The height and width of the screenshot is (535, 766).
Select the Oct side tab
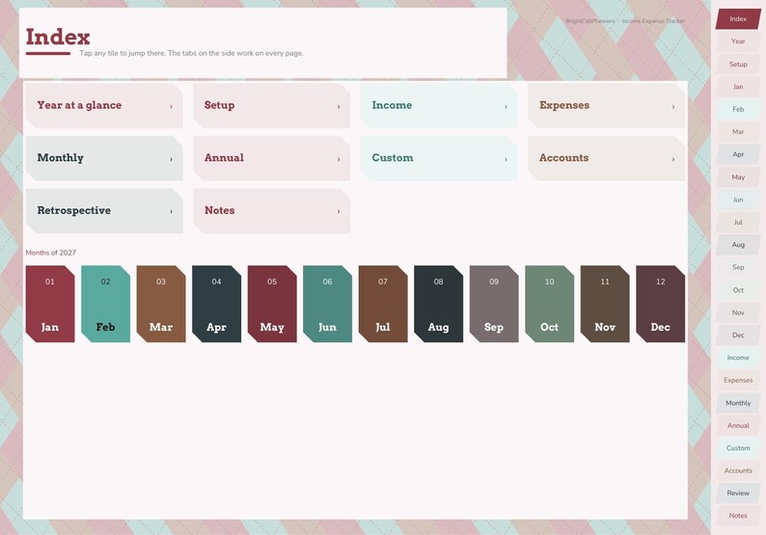pos(738,290)
